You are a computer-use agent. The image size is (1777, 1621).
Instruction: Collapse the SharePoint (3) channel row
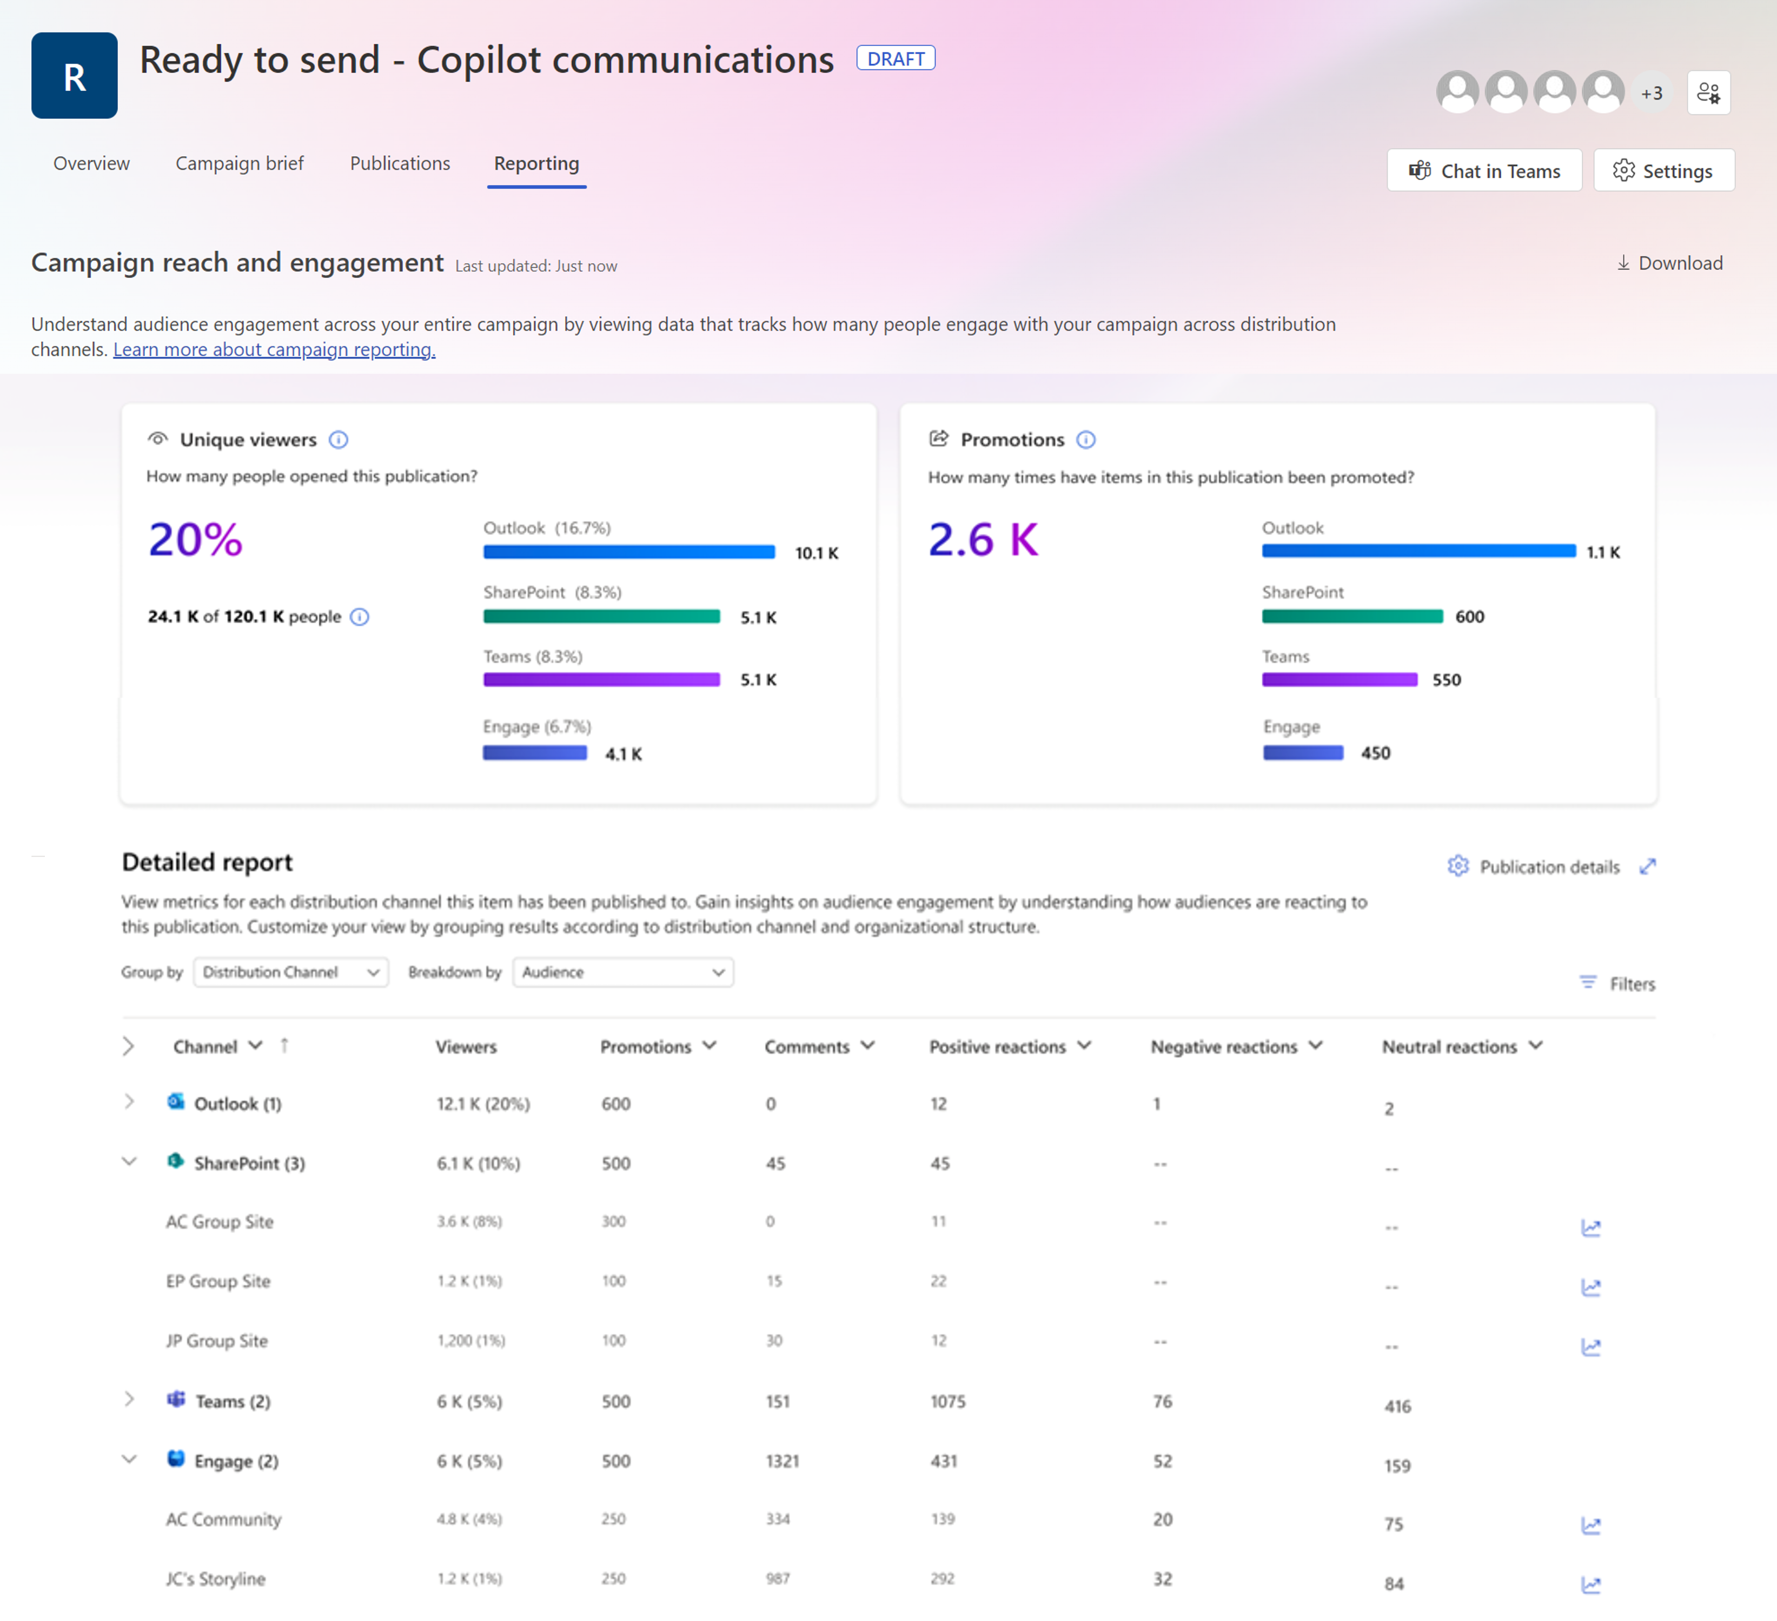tap(130, 1162)
